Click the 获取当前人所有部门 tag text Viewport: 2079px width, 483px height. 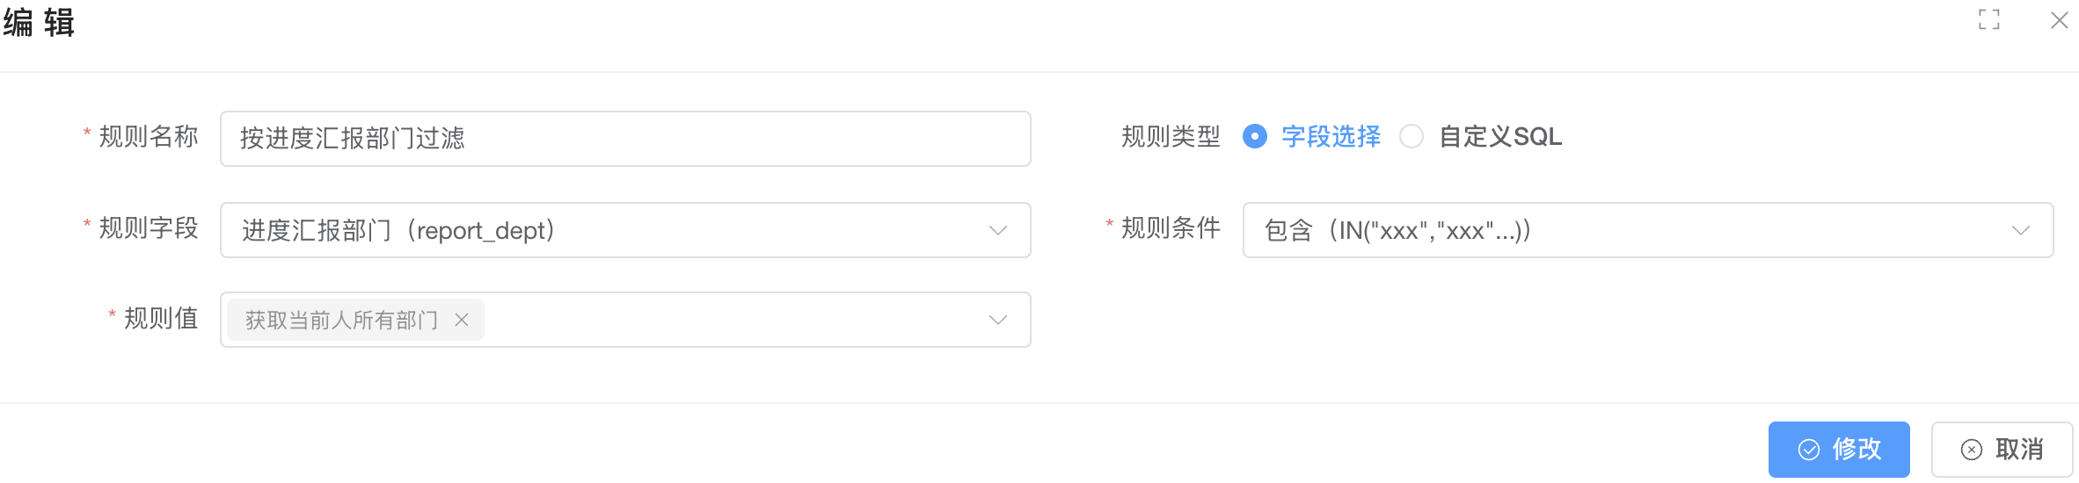click(341, 320)
